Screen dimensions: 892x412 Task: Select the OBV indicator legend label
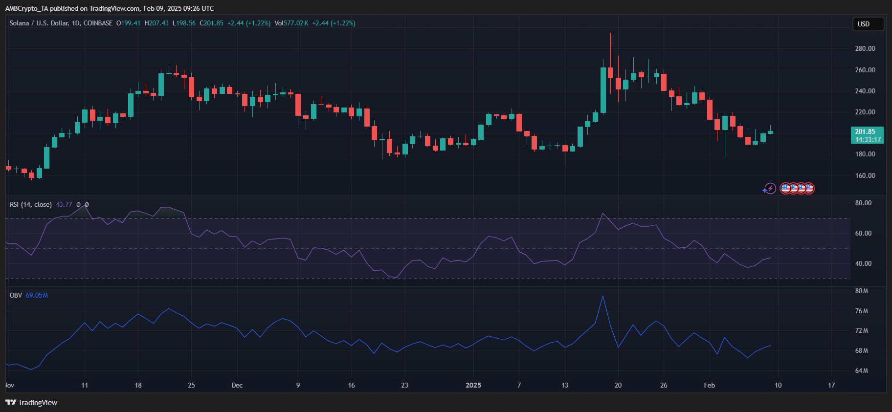point(16,295)
